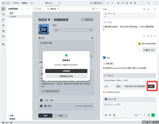
Task: Navigate forward with the right arrow
Action: pos(112,3)
